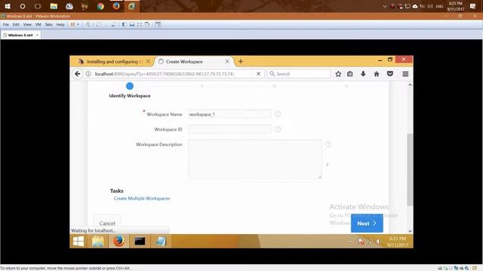Click the Cancel button
Screen dimensions: 483x271
[x=107, y=224]
